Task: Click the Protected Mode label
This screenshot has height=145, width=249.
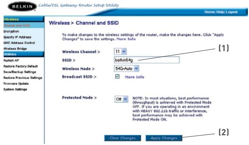Action: click(79, 98)
